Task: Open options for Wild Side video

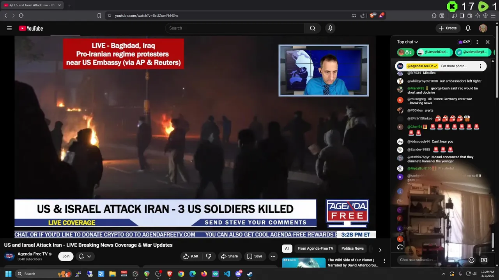Action: click(x=384, y=261)
